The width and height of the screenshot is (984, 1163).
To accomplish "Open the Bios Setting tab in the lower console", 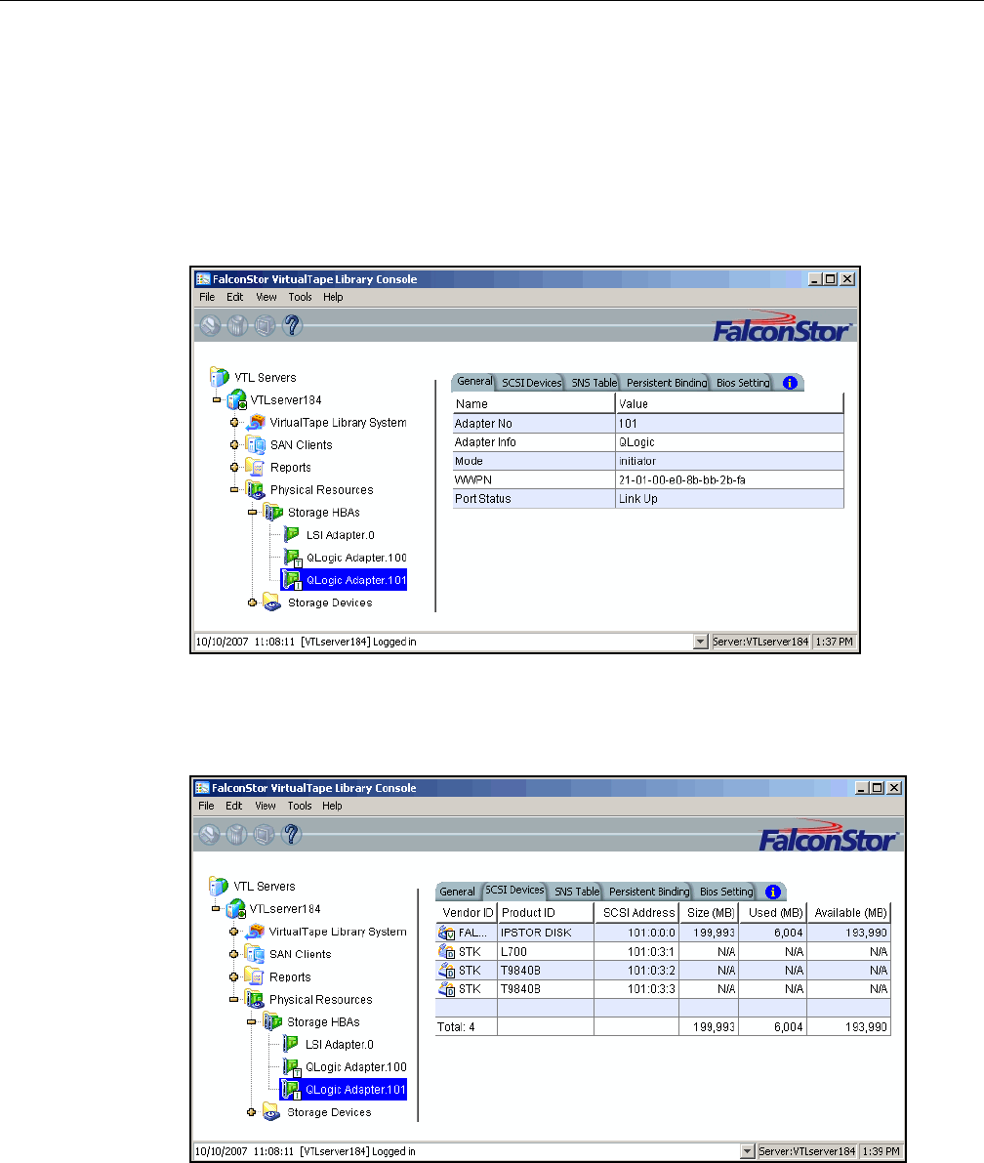I will [726, 892].
